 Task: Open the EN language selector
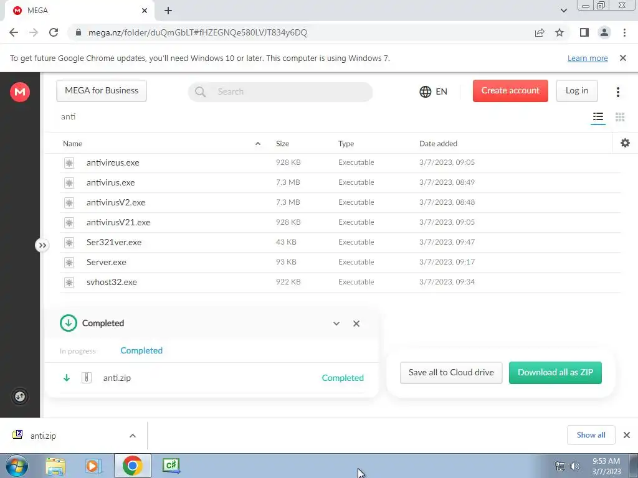434,91
